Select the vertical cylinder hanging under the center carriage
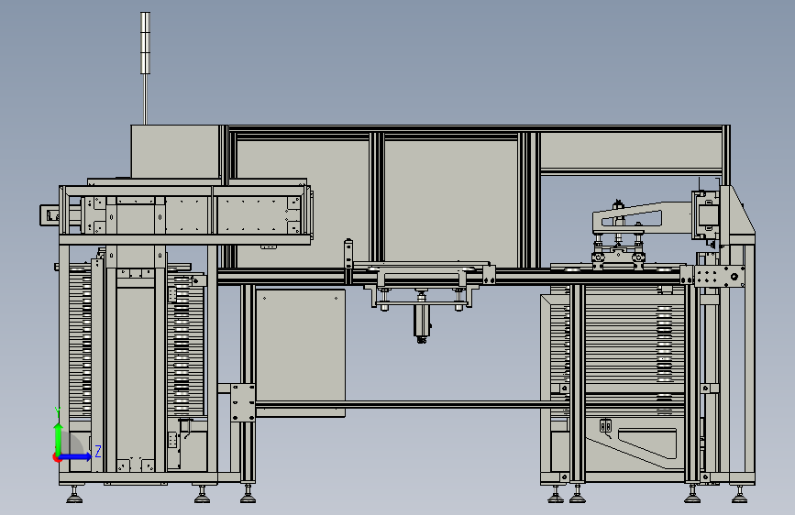 [x=422, y=321]
